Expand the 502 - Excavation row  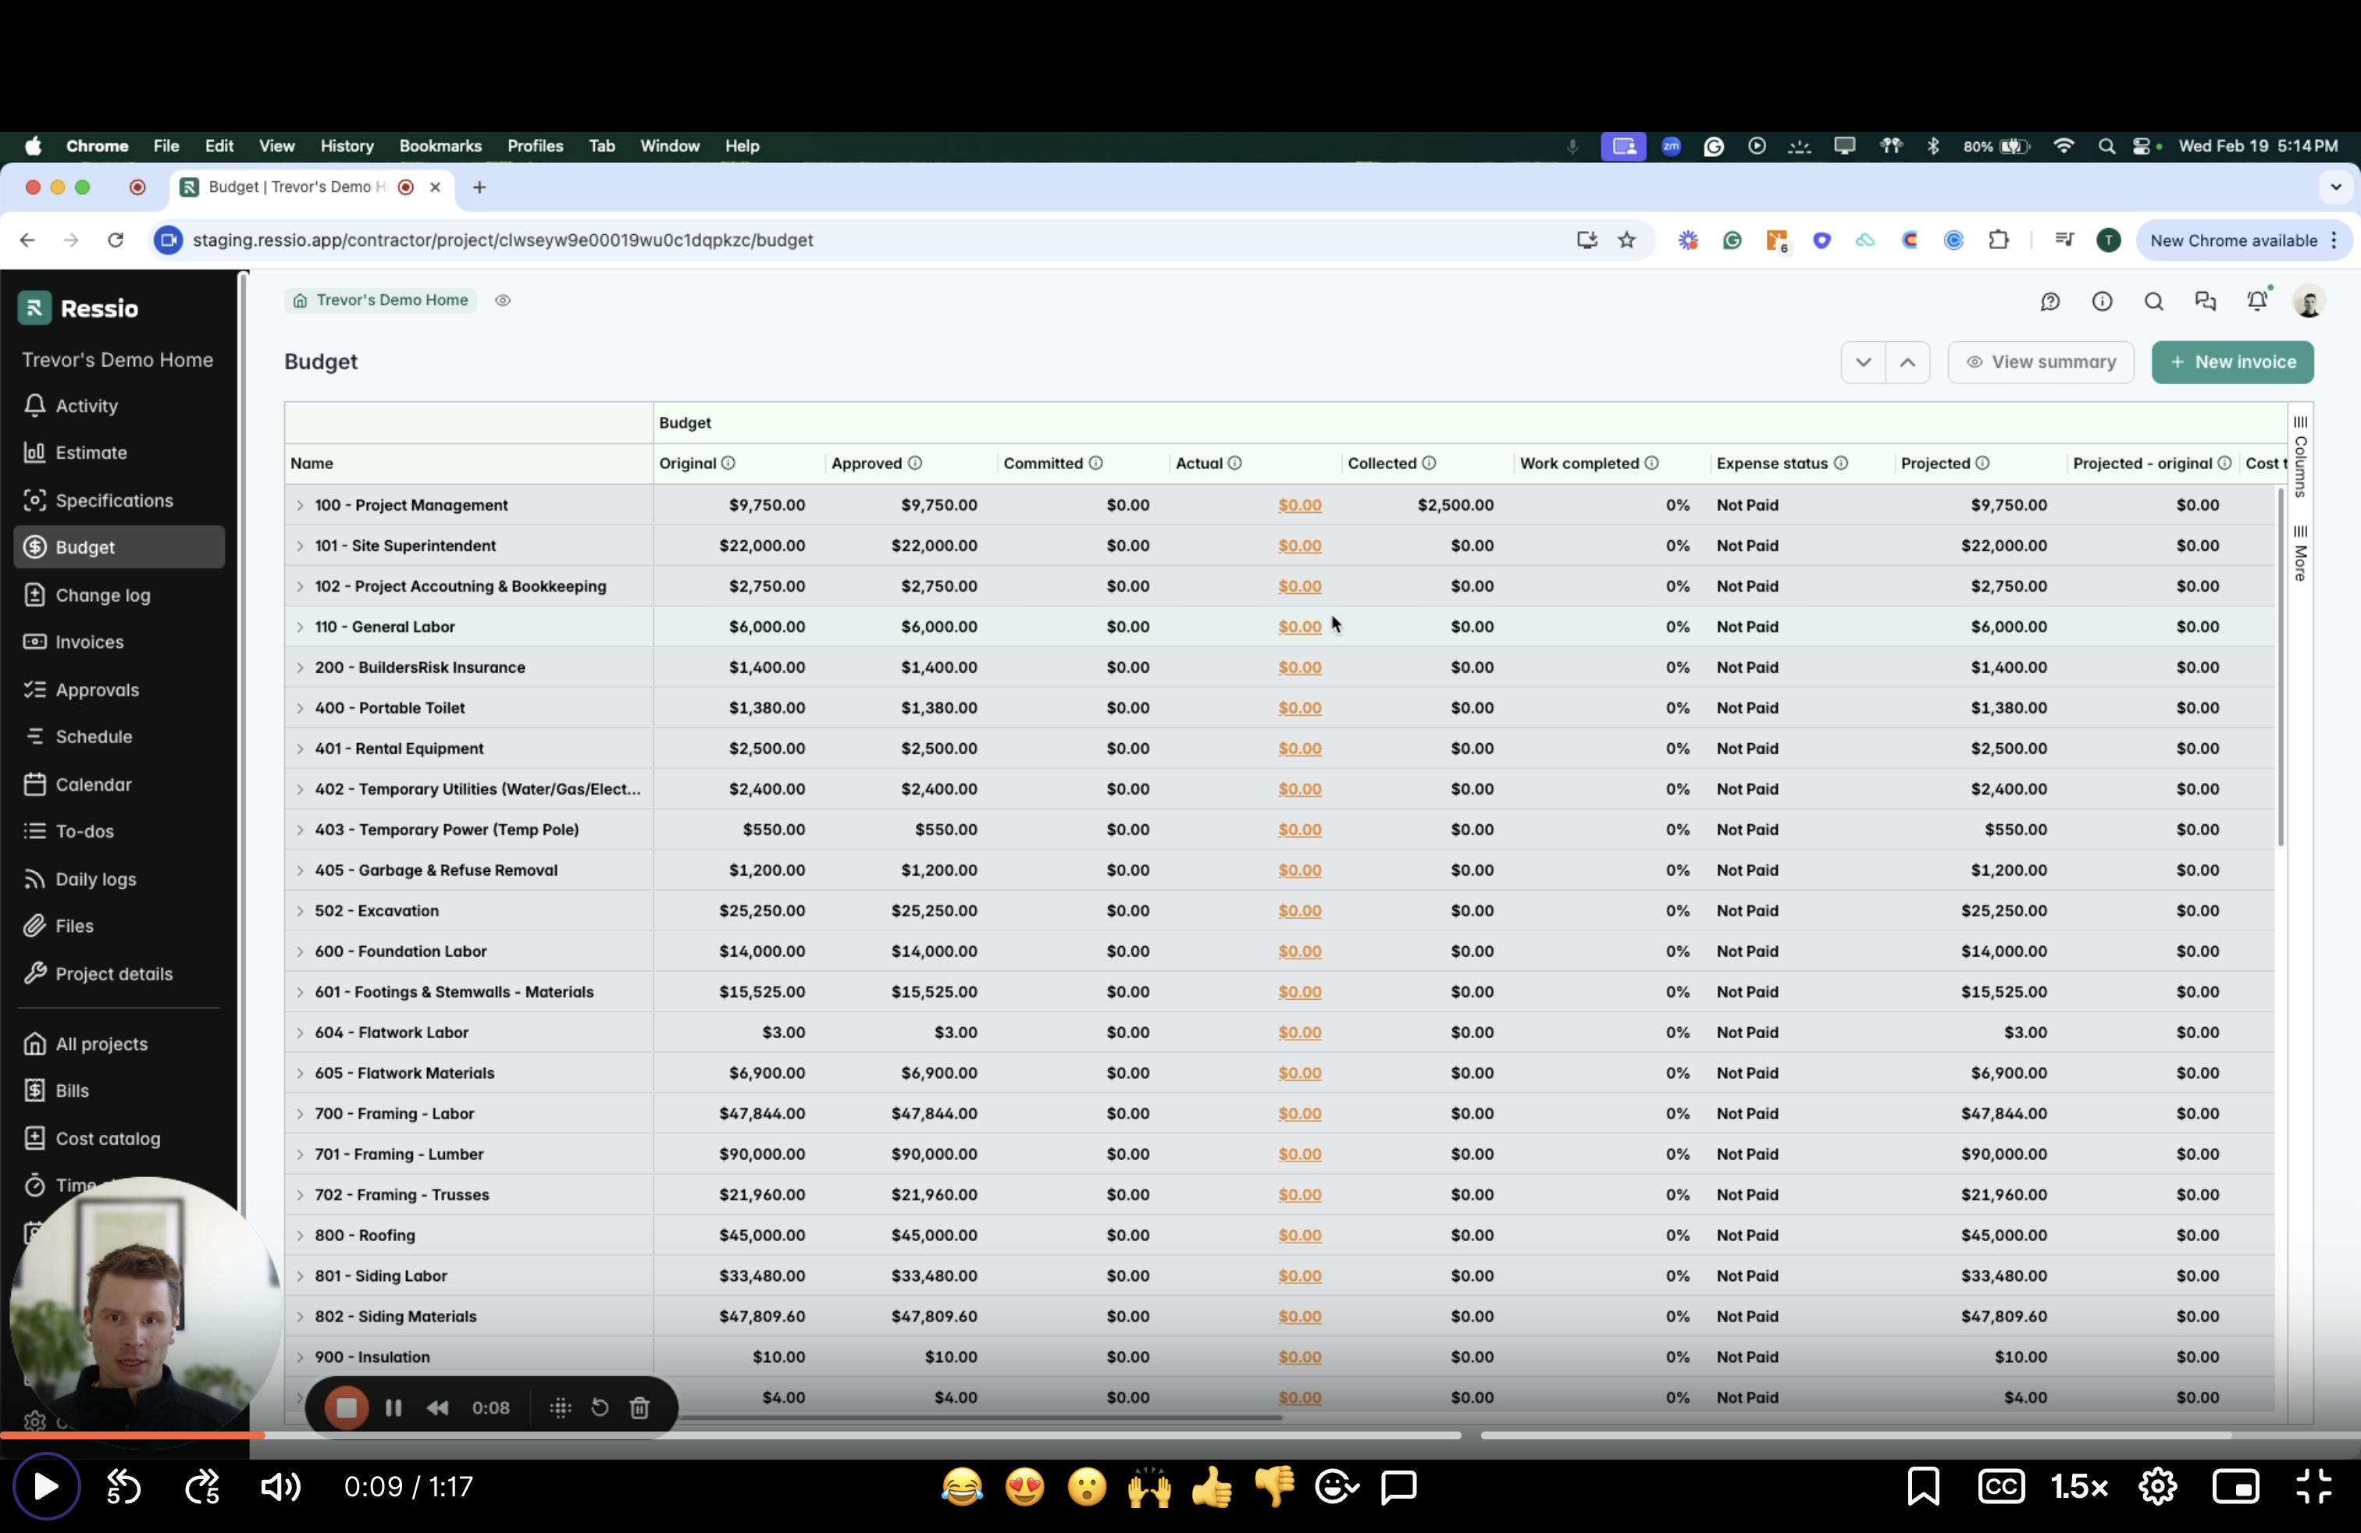pos(300,911)
